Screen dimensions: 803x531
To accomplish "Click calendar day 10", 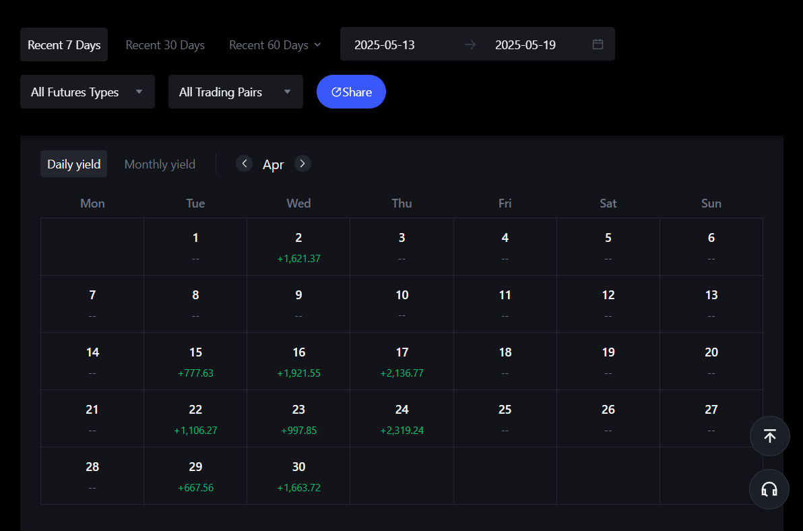I will 402,304.
